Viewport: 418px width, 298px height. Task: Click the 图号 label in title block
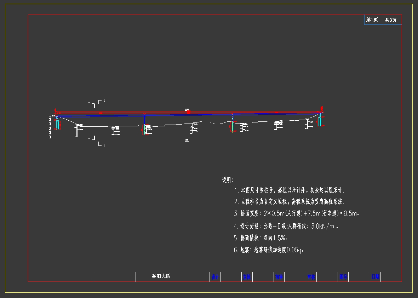(x=343, y=277)
